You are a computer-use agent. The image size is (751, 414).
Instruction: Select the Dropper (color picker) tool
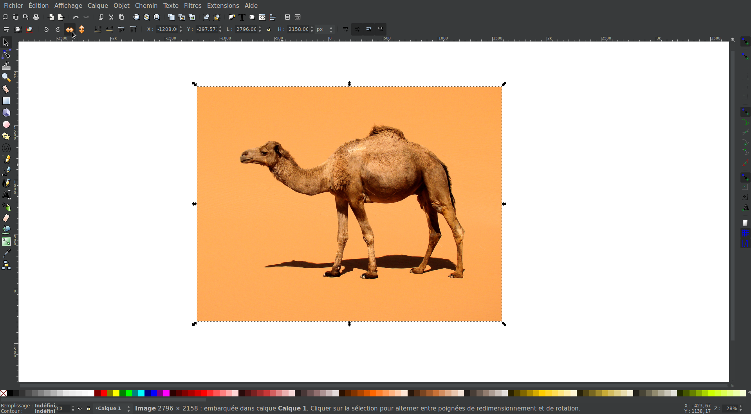click(x=6, y=253)
